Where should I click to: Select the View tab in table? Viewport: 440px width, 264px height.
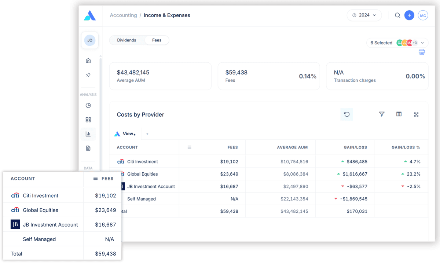click(x=125, y=134)
